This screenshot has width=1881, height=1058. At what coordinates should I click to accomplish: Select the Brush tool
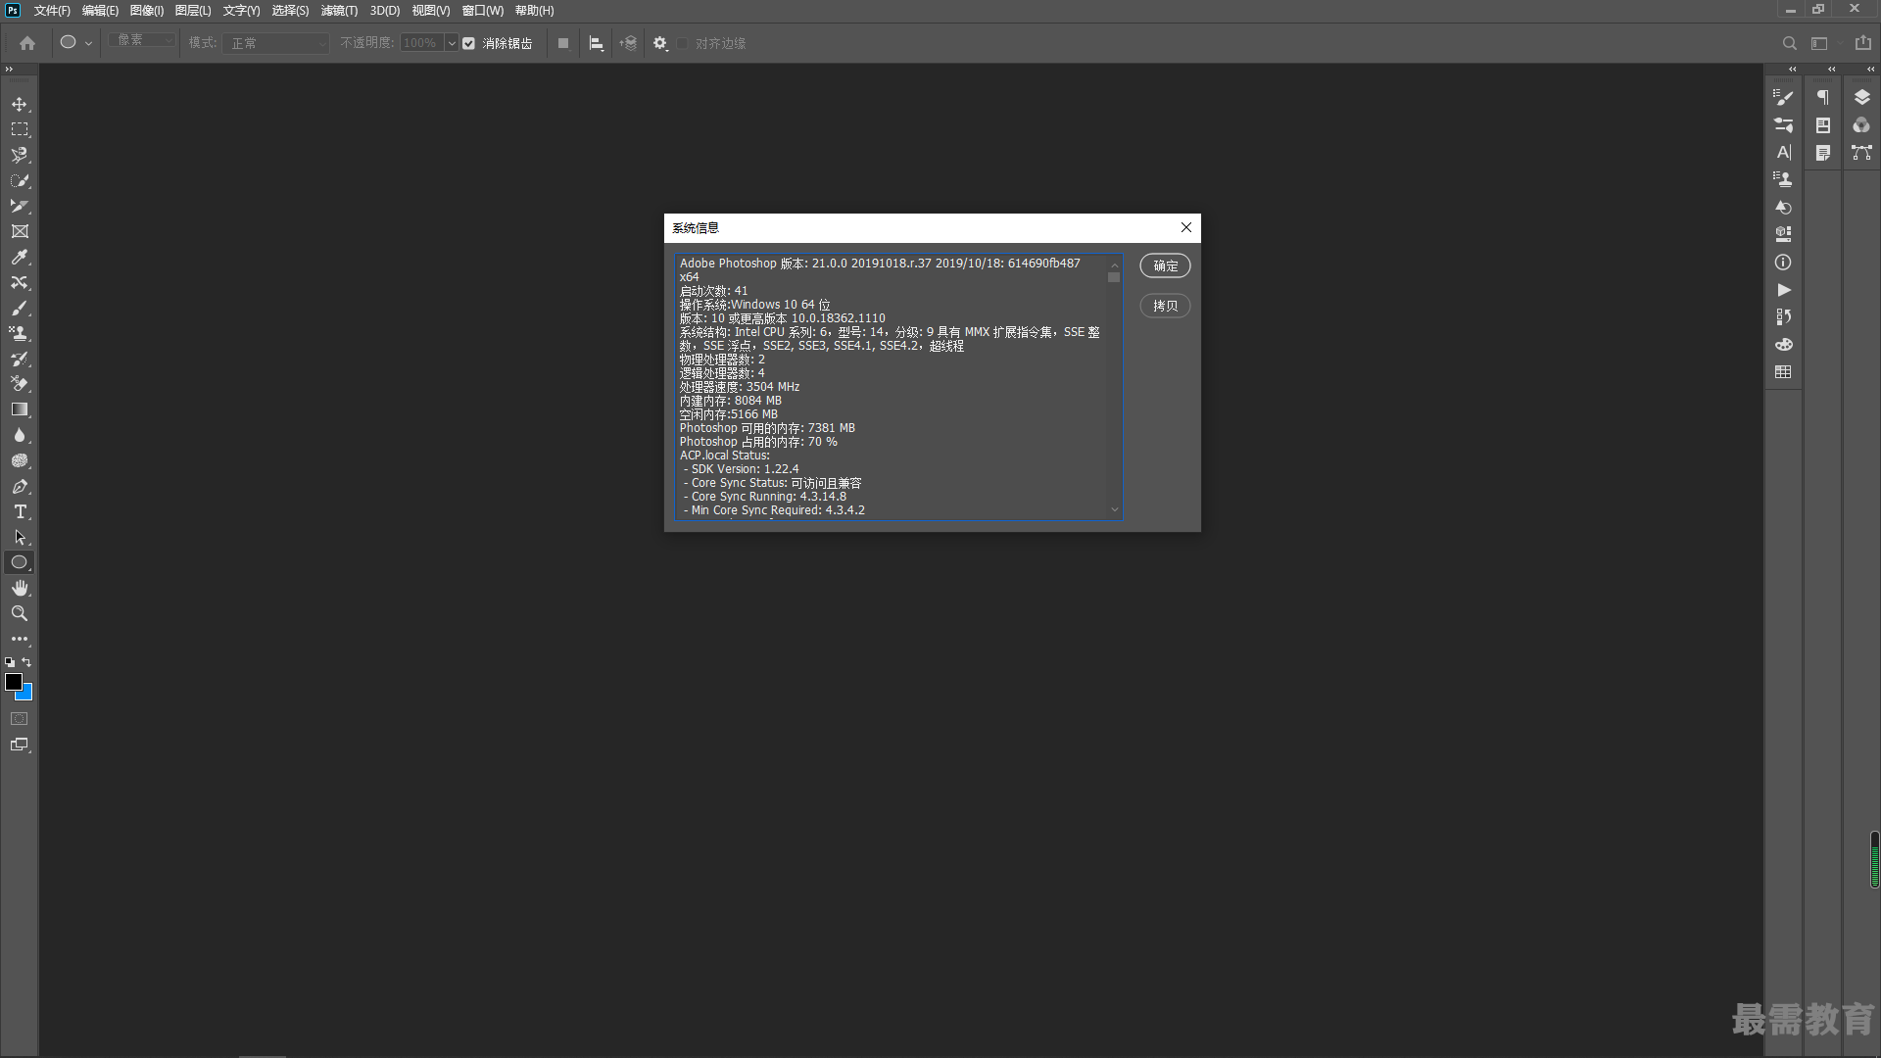[20, 308]
